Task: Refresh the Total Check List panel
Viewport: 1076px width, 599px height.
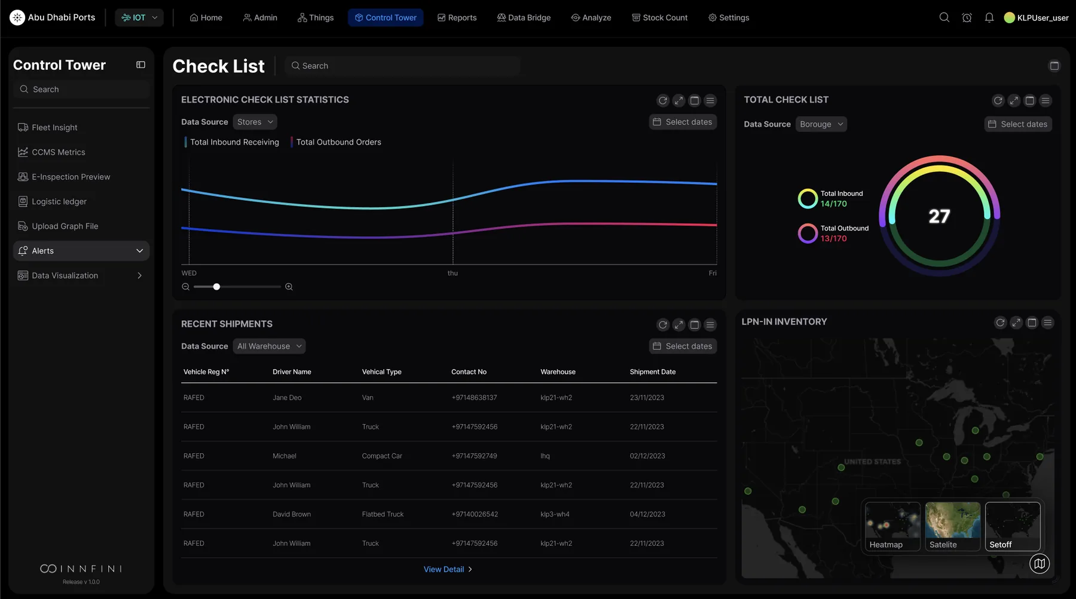Action: click(998, 100)
